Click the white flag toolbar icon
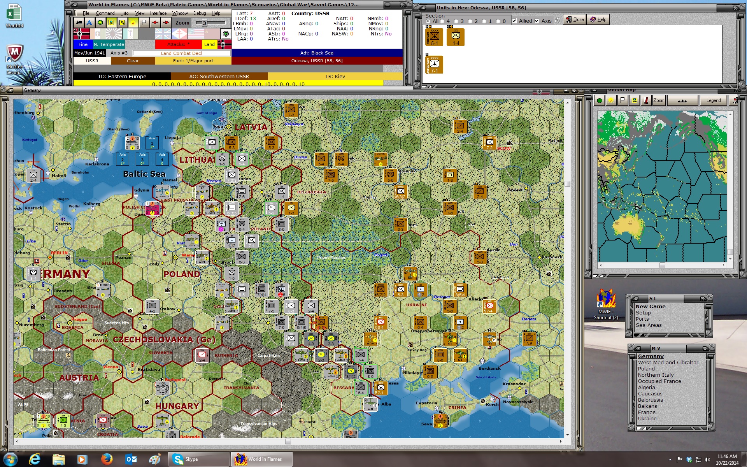The width and height of the screenshot is (747, 467). (x=144, y=23)
